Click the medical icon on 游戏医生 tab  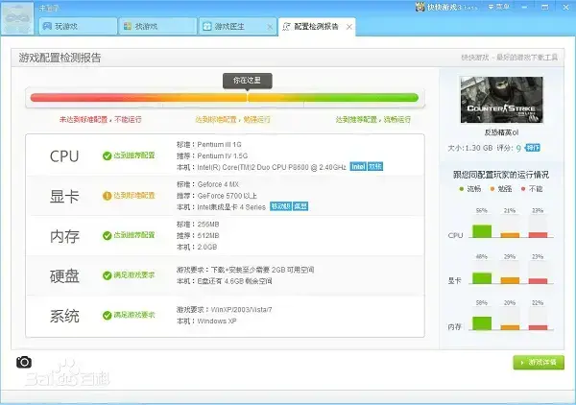tap(207, 26)
